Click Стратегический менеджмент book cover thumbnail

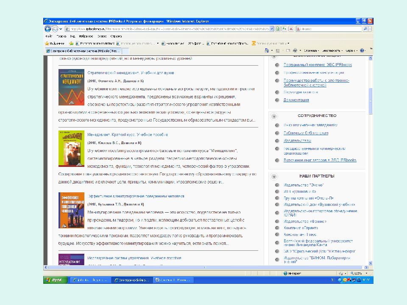[71, 87]
